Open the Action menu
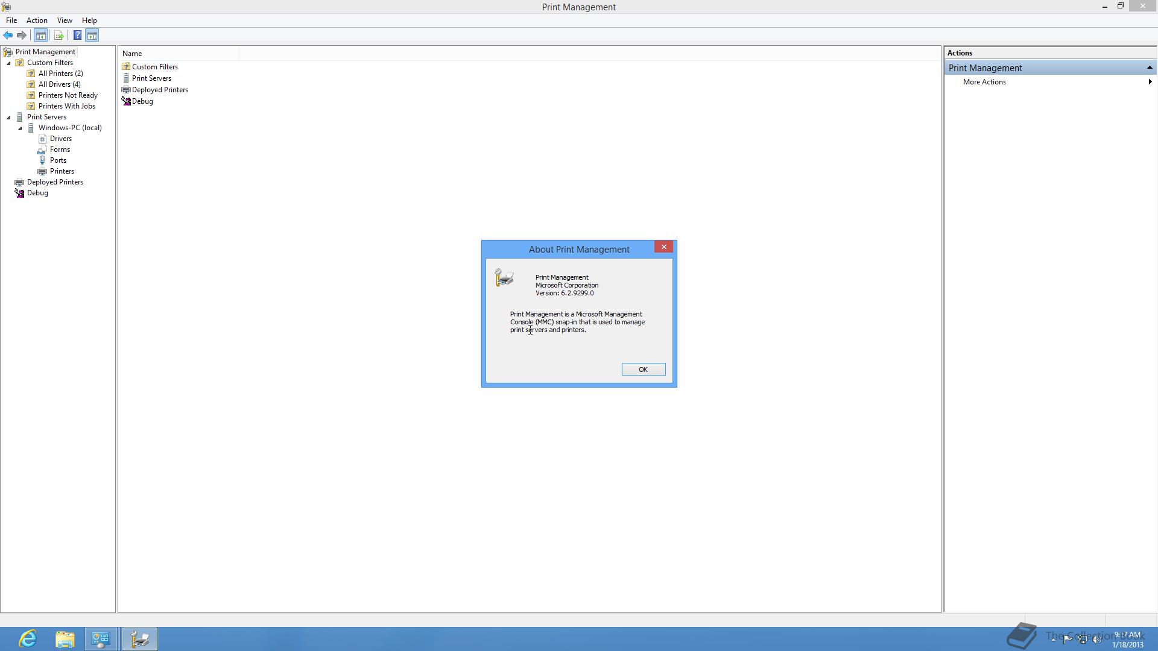Image resolution: width=1158 pixels, height=651 pixels. coord(37,20)
